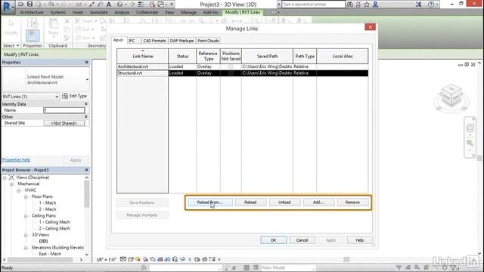Click the Zoom region icon on navigation bar

(x=470, y=143)
